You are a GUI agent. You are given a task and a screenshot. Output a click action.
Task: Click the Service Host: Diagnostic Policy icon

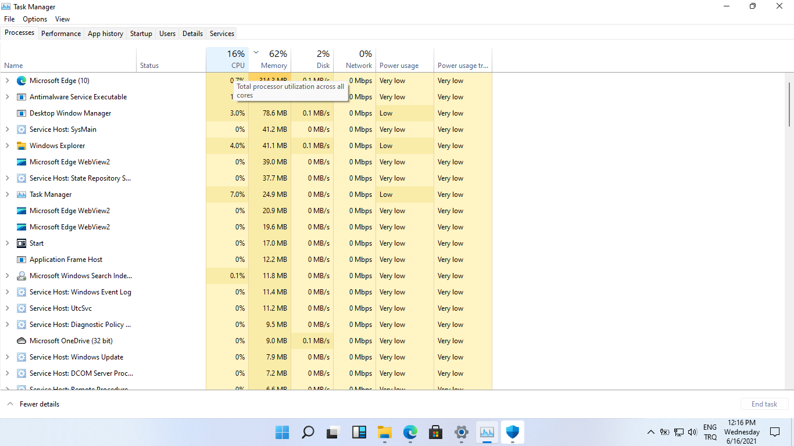tap(22, 325)
